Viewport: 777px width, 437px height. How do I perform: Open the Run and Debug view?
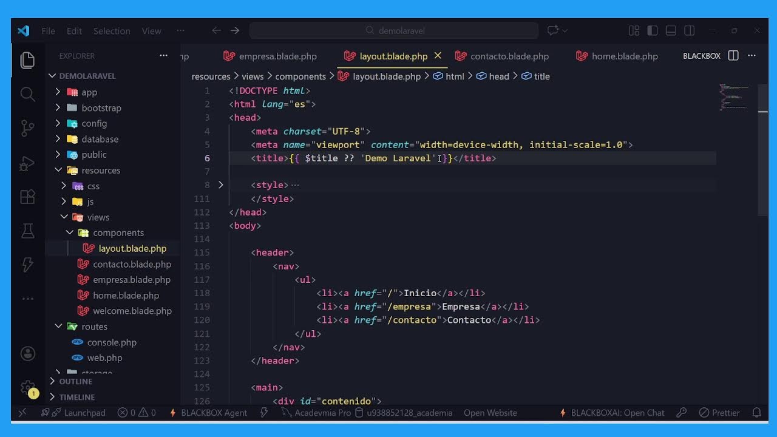[x=27, y=163]
